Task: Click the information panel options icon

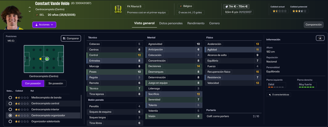Action: point(320,38)
